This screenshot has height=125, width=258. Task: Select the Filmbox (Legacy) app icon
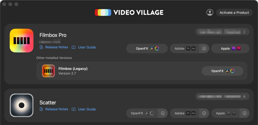[48, 71]
